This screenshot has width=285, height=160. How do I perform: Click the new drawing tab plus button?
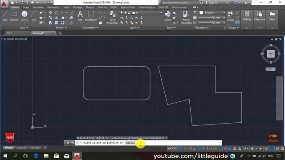(60, 33)
